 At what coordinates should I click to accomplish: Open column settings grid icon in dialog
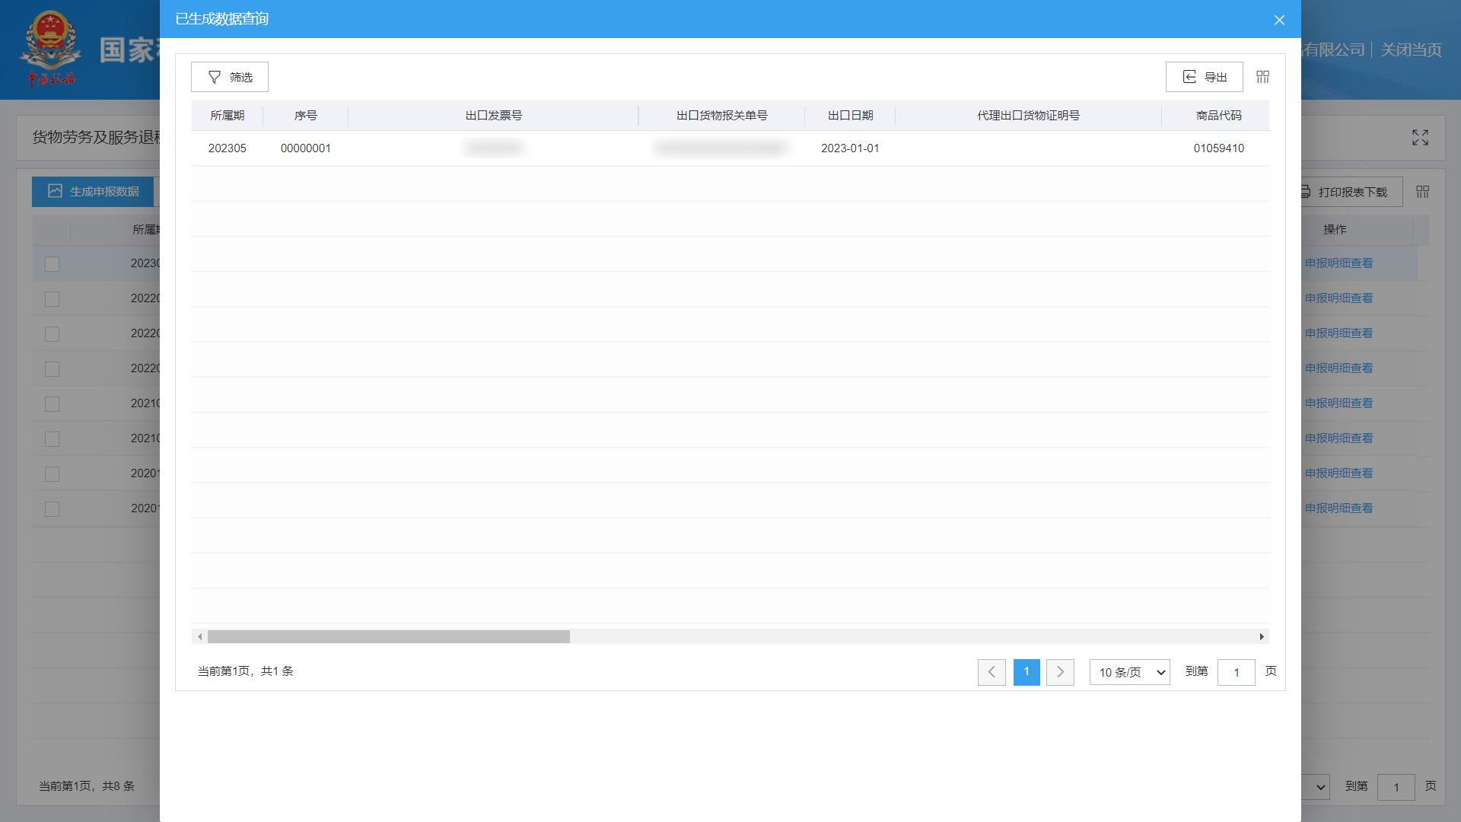tap(1262, 77)
